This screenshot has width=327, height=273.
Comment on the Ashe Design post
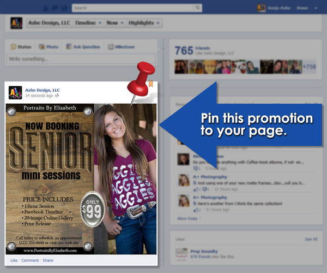click(30, 260)
